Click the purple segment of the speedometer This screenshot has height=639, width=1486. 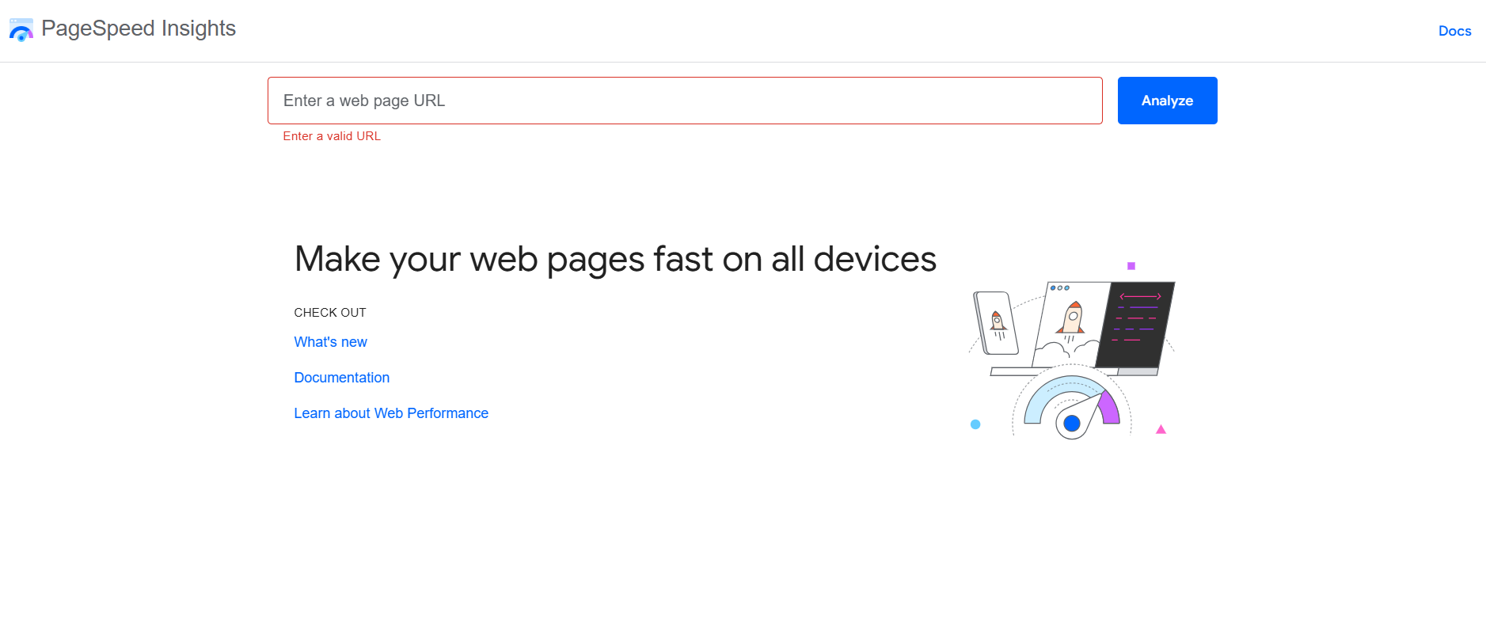(1109, 407)
